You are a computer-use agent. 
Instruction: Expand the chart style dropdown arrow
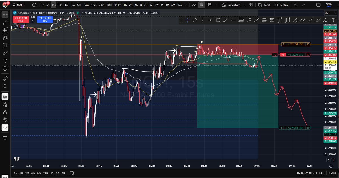click(x=216, y=5)
